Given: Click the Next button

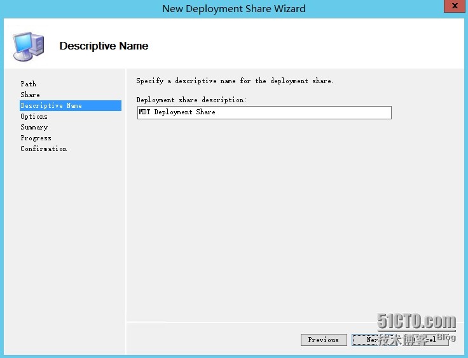Looking at the screenshot, I should pos(373,340).
